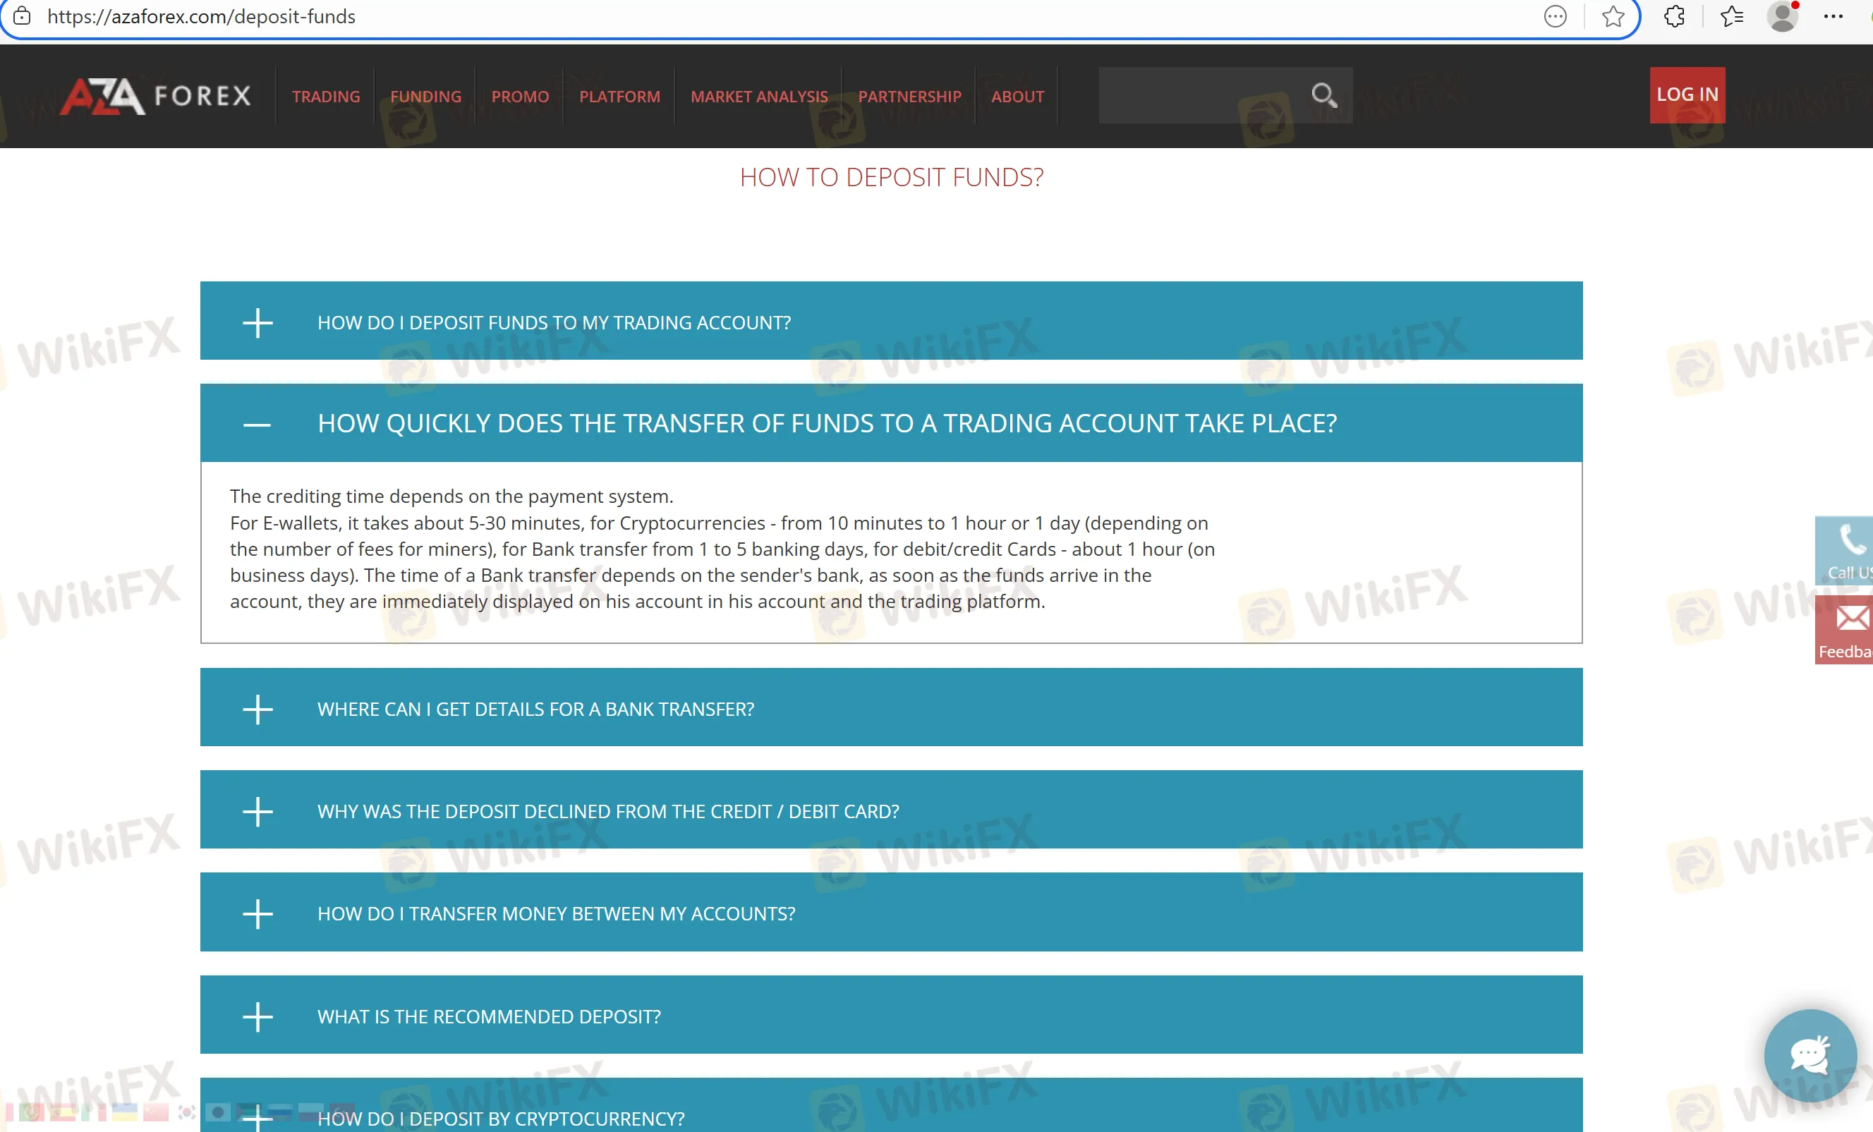Screen dimensions: 1873x1132
Task: Open browser favorites list icon
Action: click(1732, 17)
